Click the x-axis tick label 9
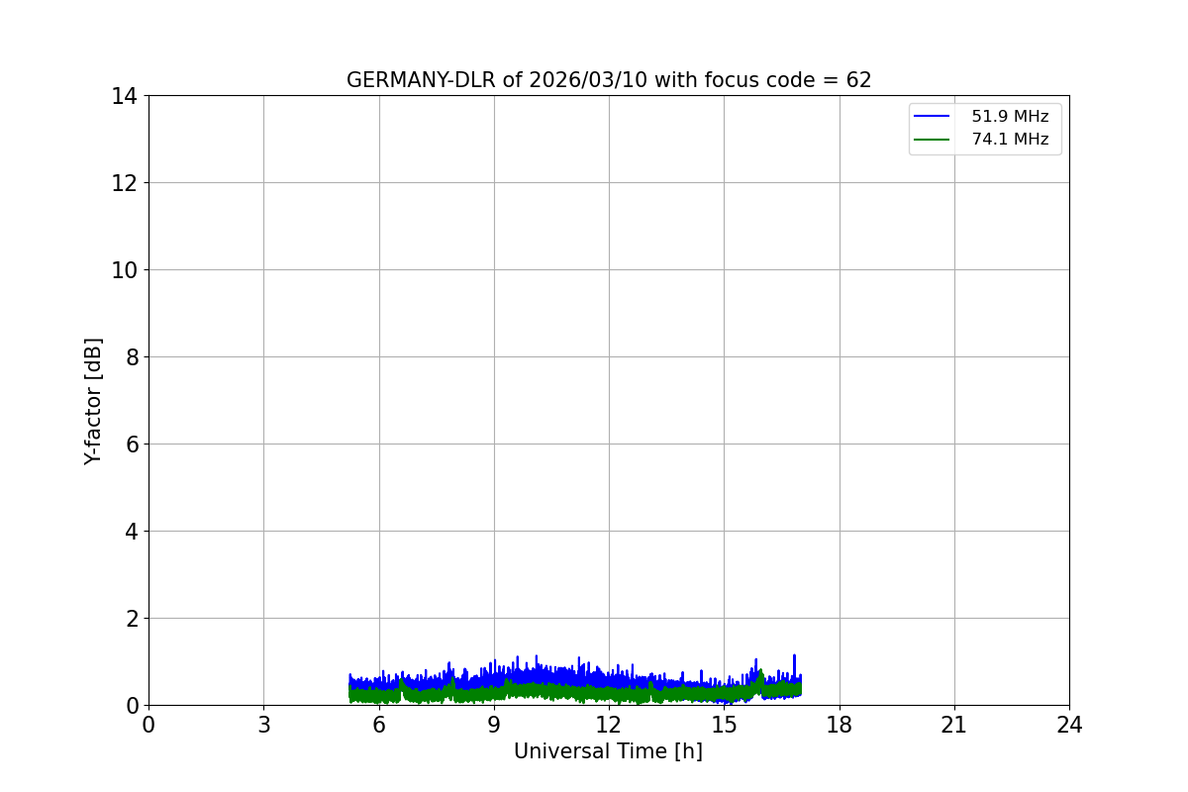Screen dimensions: 1188x792 tap(494, 725)
